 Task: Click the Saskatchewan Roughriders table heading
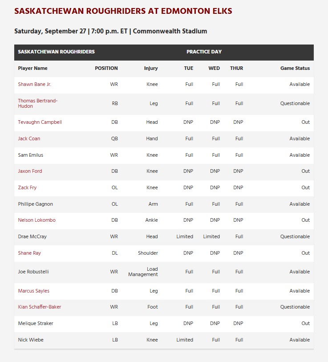point(56,52)
